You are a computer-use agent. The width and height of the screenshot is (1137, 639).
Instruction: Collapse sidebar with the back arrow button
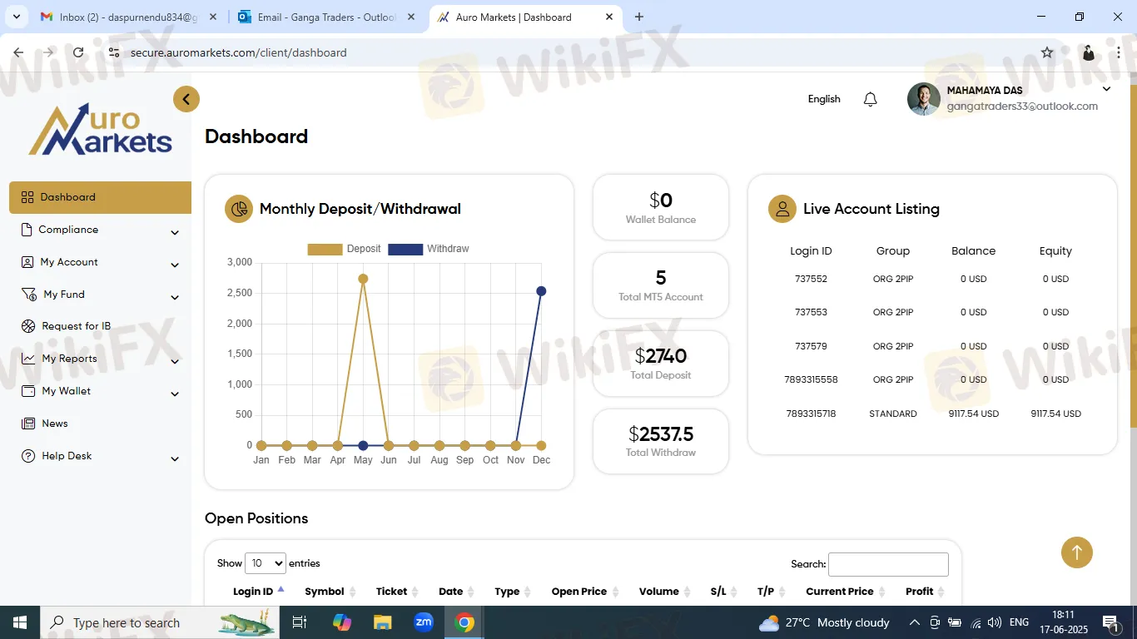point(186,100)
